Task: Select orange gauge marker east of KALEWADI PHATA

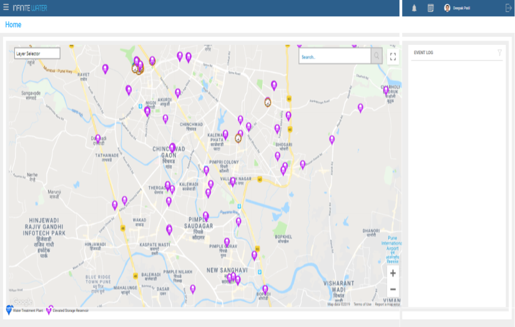Action: 238,138
